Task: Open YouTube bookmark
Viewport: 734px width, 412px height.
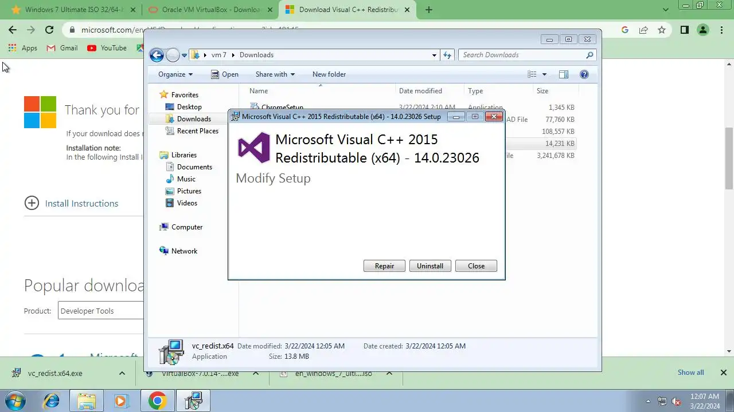Action: 107,48
